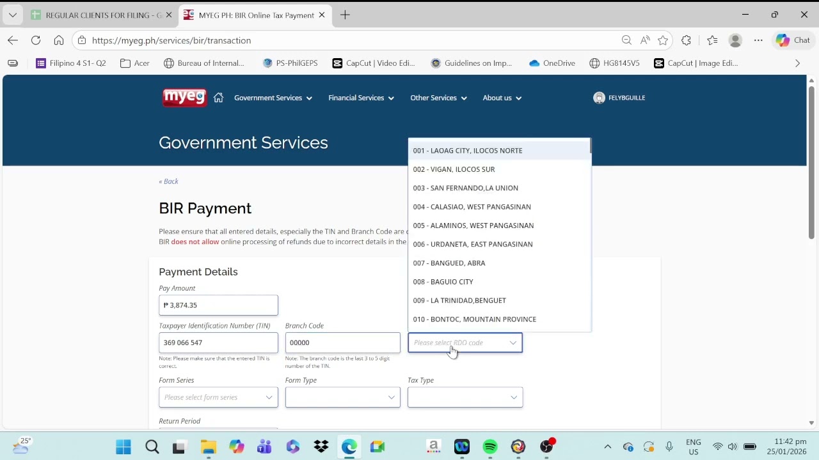Toggle the read aloud icon

click(645, 40)
